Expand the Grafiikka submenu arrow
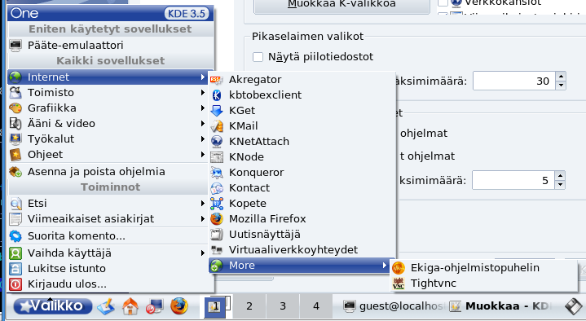This screenshot has width=586, height=321. click(202, 108)
